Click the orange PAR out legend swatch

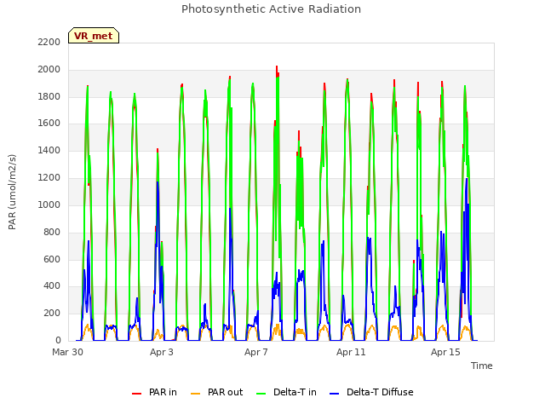pyautogui.click(x=195, y=394)
